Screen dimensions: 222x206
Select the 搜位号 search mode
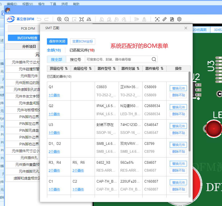pyautogui.click(x=75, y=60)
